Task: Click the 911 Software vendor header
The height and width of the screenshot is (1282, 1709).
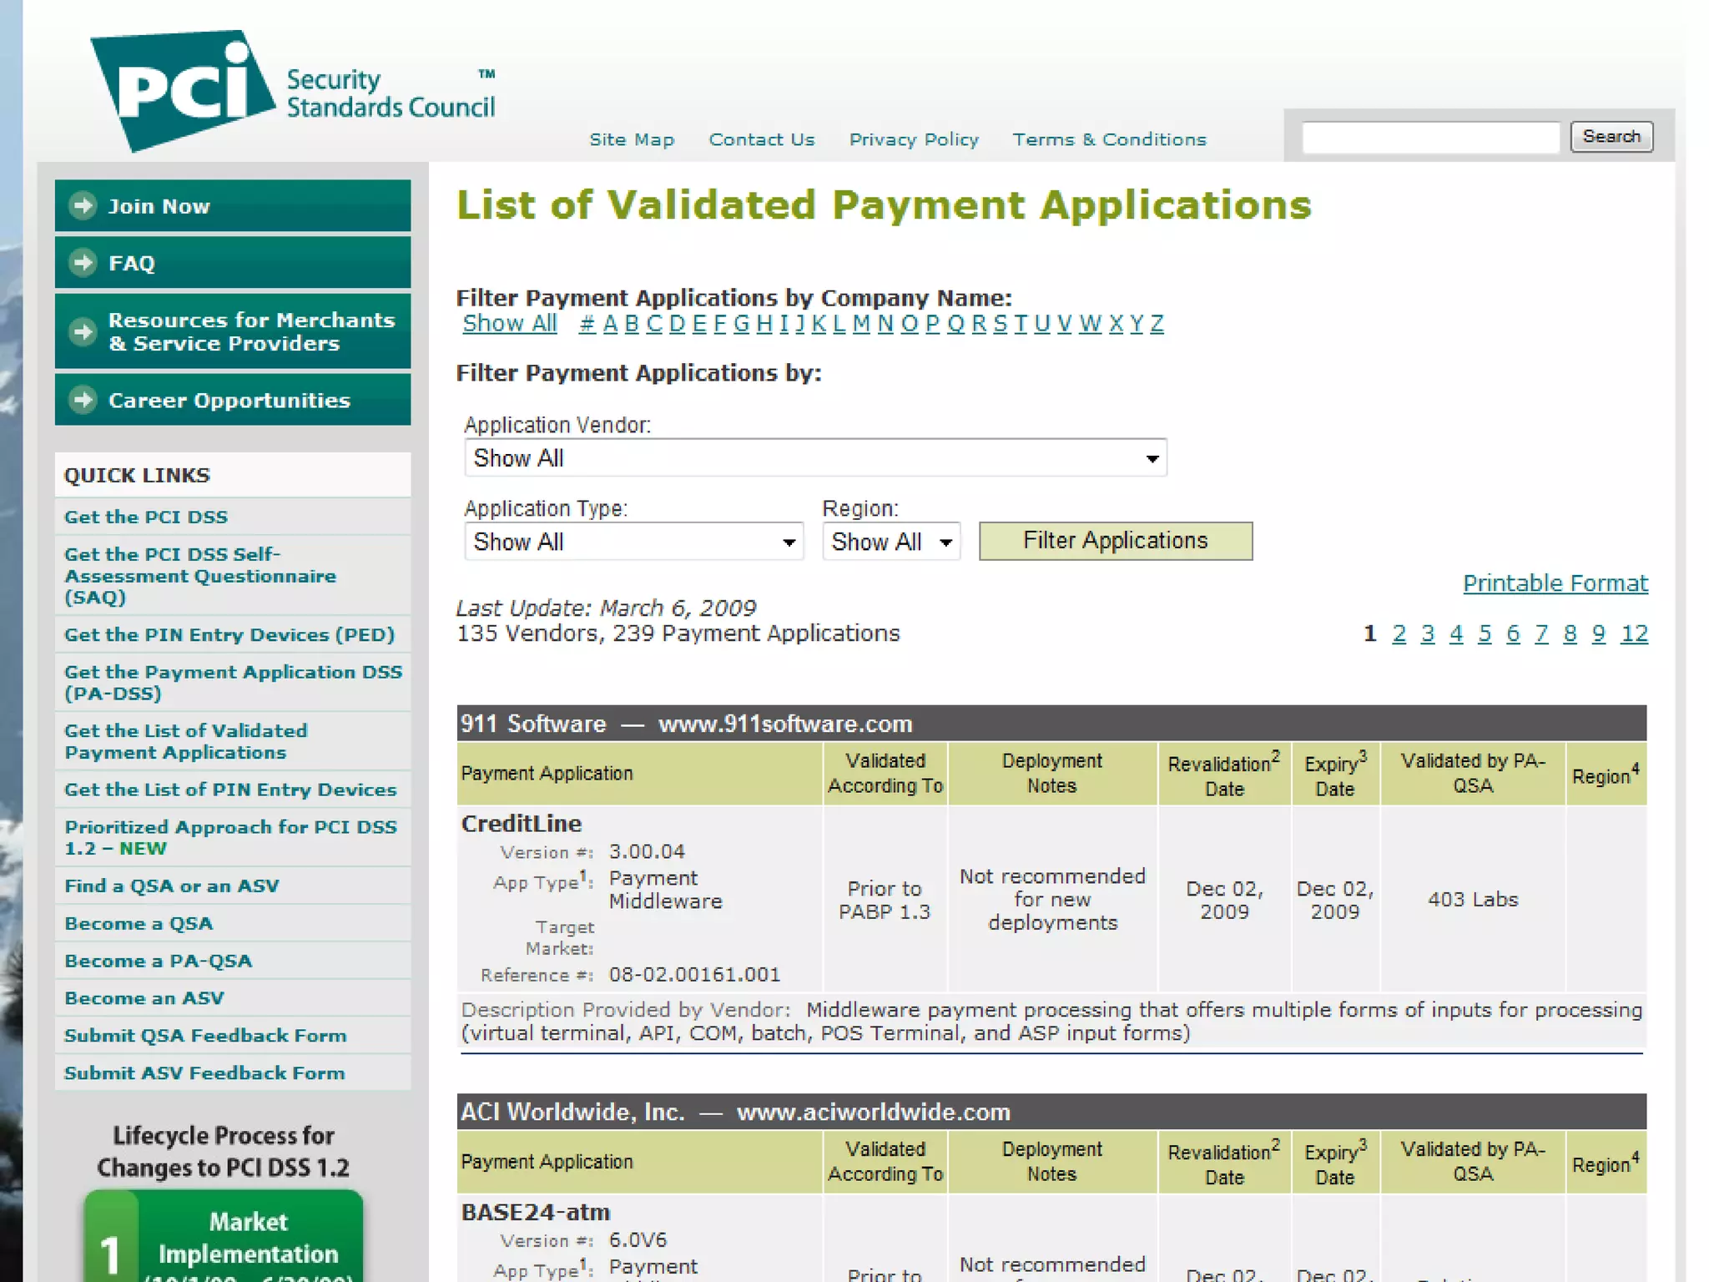Action: tap(1051, 723)
